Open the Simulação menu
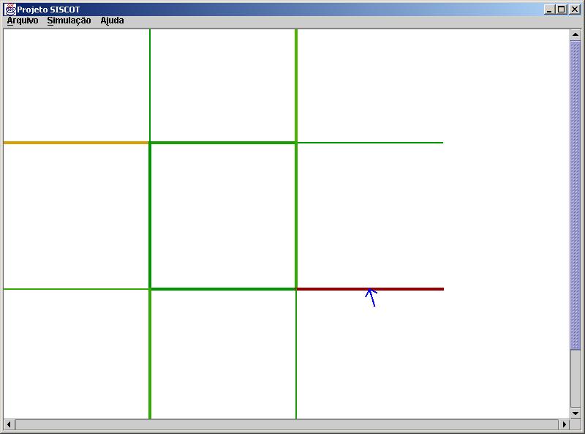Viewport: 585px width, 434px height. click(x=69, y=20)
